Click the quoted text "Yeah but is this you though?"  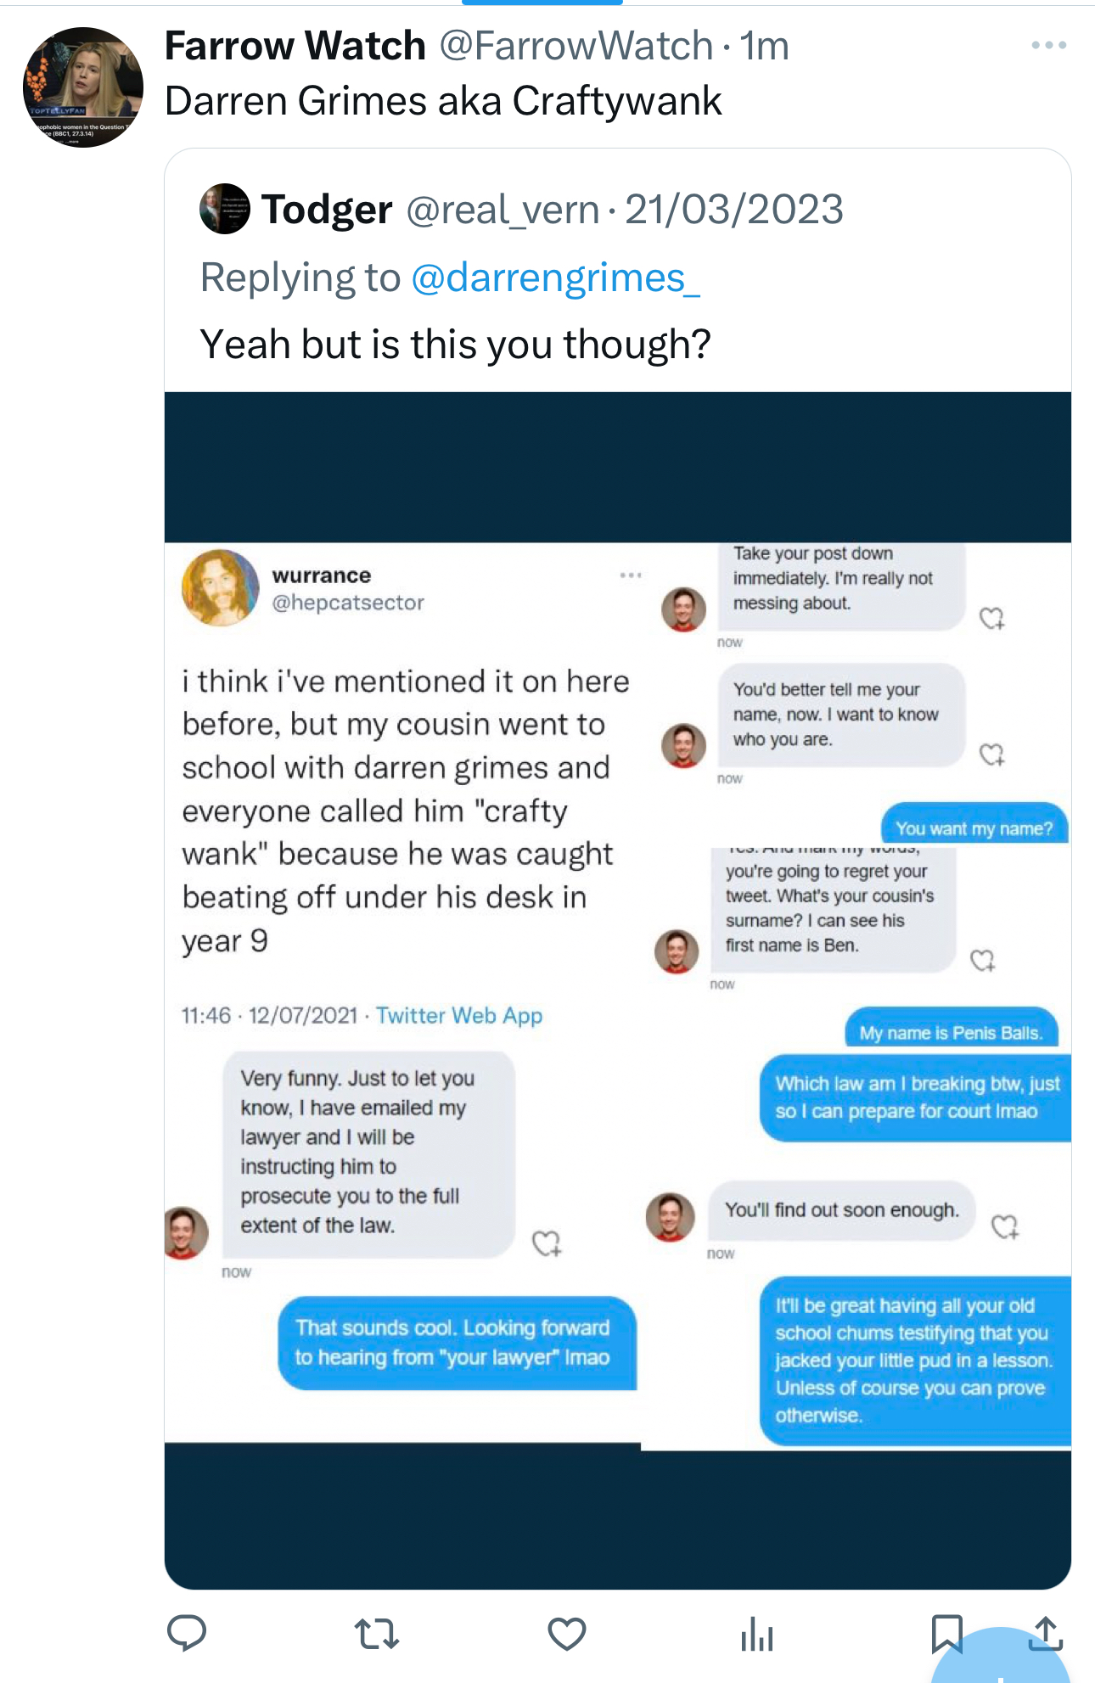click(455, 345)
